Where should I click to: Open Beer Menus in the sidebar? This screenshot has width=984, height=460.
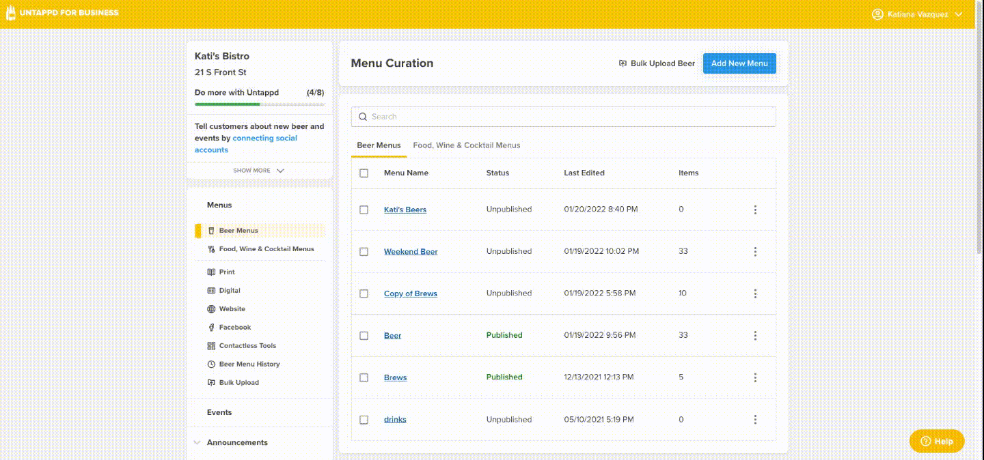tap(260, 231)
